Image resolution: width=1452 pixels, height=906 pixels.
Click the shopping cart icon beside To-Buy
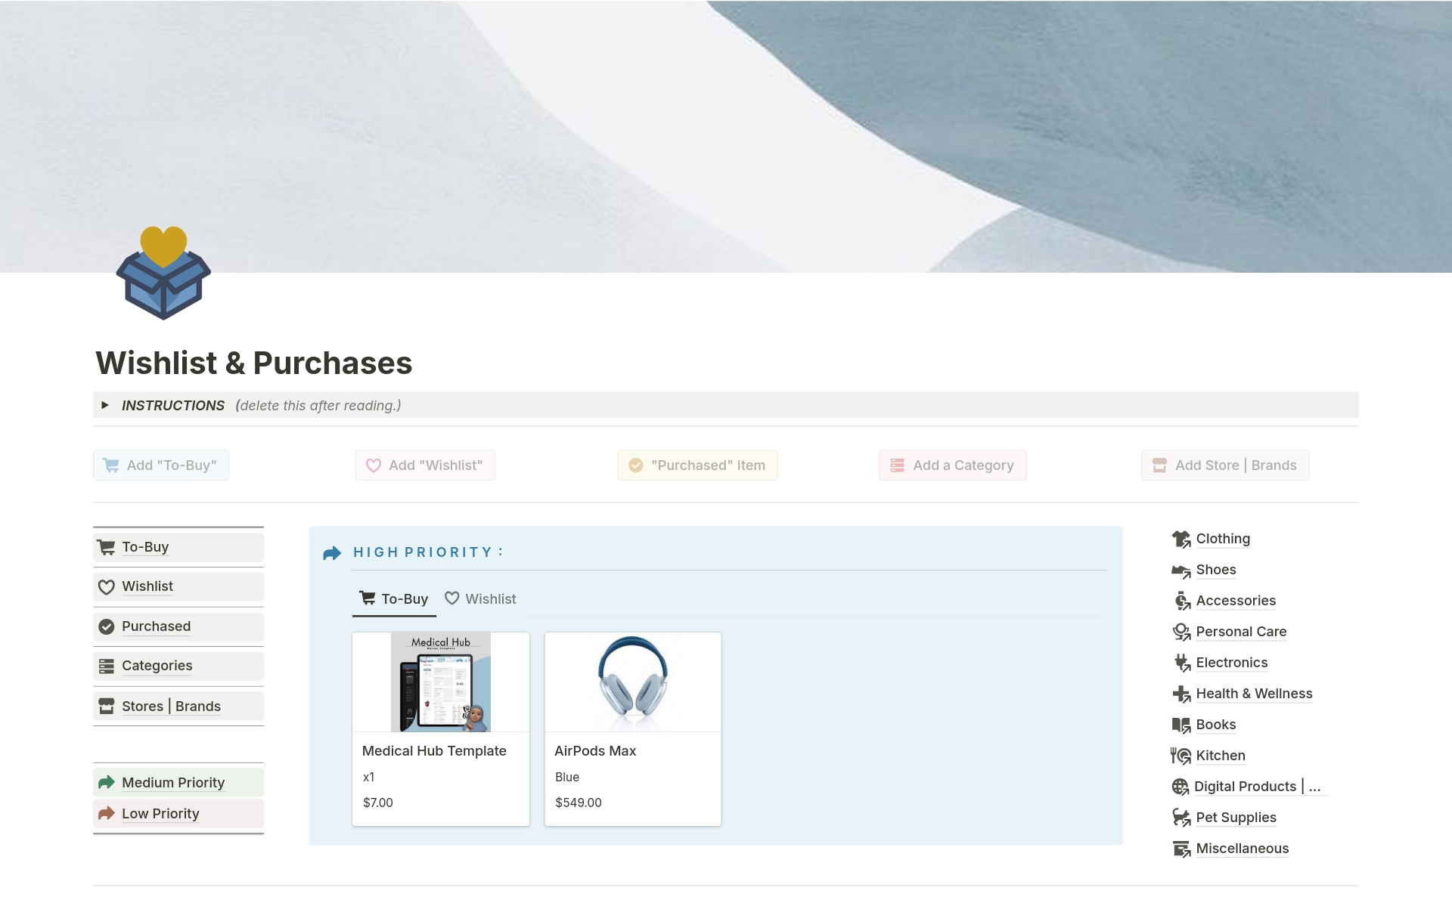[x=107, y=547]
